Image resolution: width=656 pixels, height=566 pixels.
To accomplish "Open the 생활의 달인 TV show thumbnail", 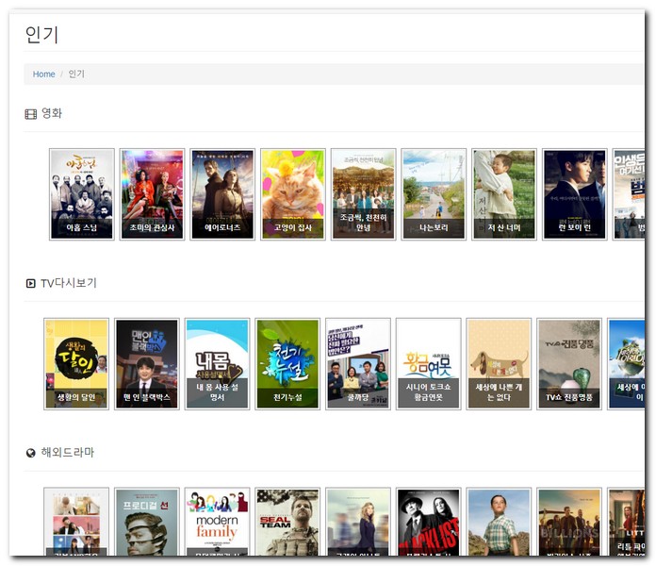I will [x=76, y=364].
